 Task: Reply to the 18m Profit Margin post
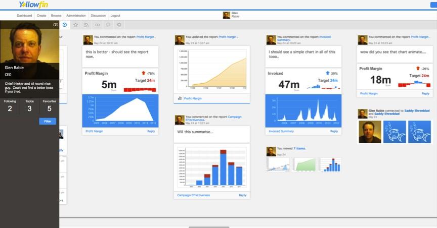coord(425,93)
